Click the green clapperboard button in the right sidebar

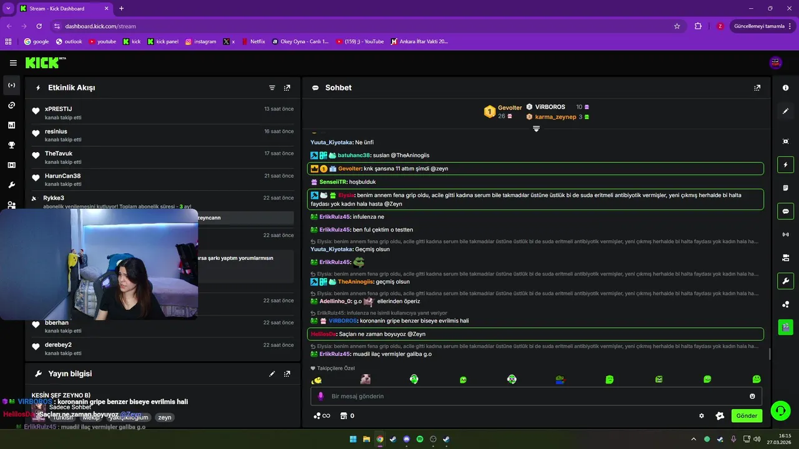tap(786, 326)
